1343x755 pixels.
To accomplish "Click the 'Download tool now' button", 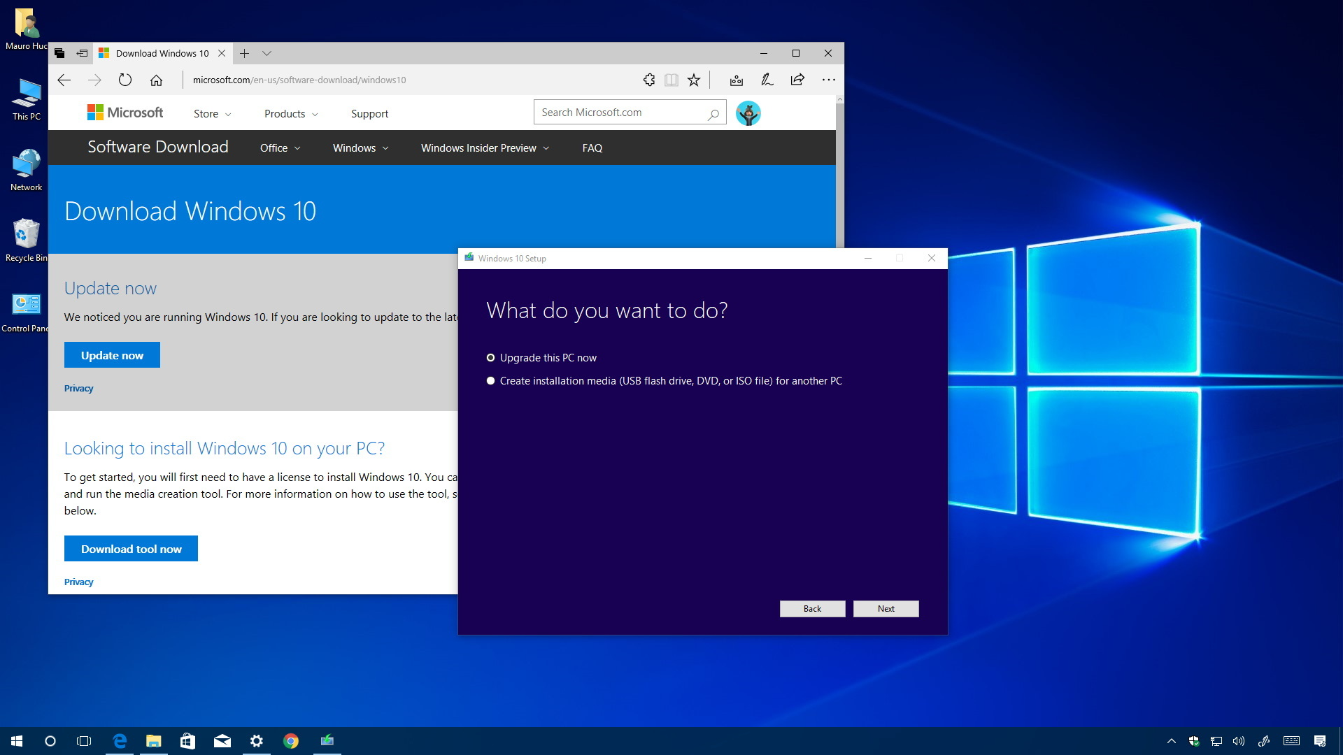I will (131, 549).
